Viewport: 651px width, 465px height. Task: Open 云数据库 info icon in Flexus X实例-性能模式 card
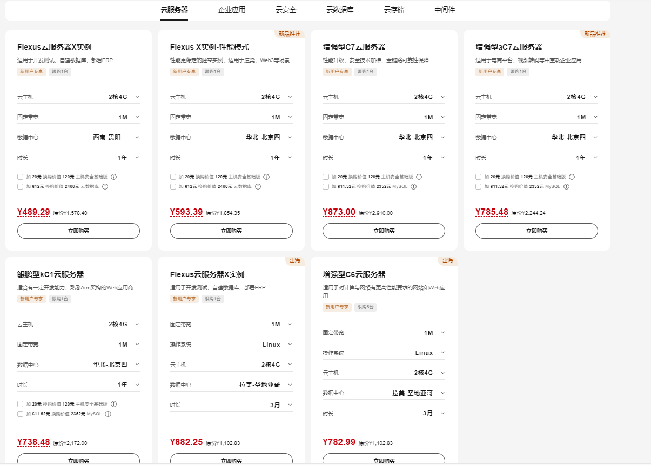click(258, 186)
